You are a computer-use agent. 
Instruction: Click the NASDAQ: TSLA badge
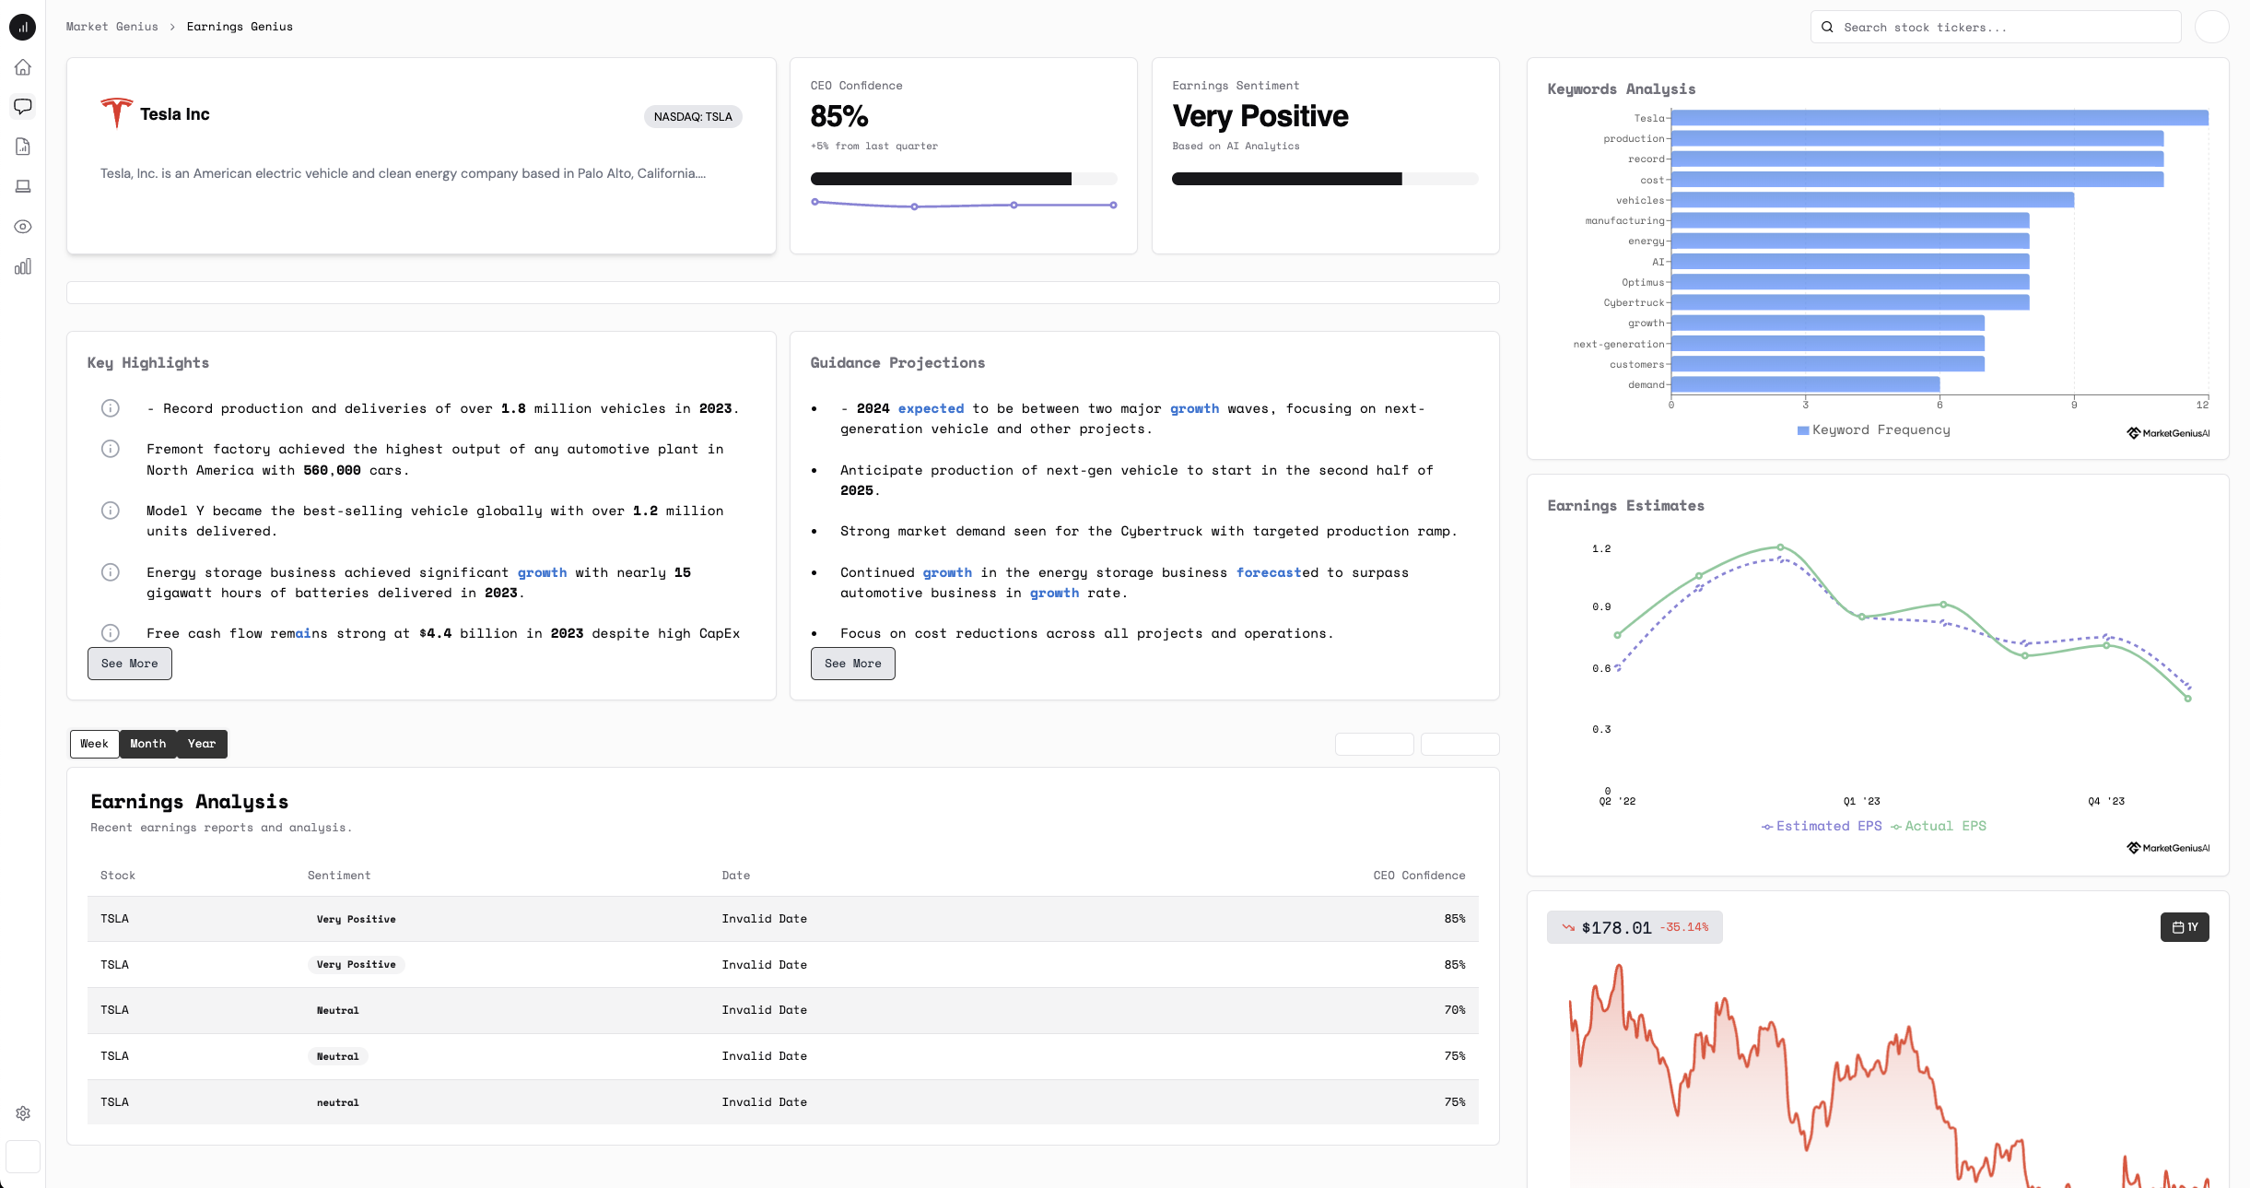tap(693, 116)
